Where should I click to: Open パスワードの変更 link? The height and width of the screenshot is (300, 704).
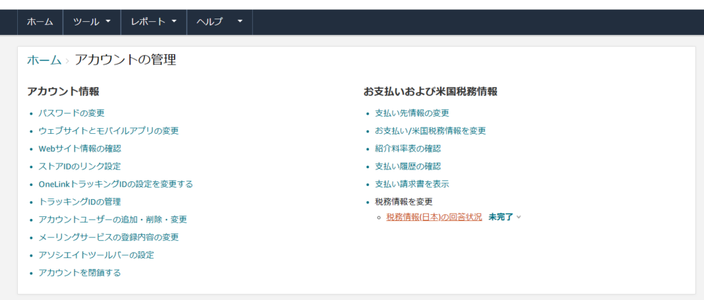71,113
